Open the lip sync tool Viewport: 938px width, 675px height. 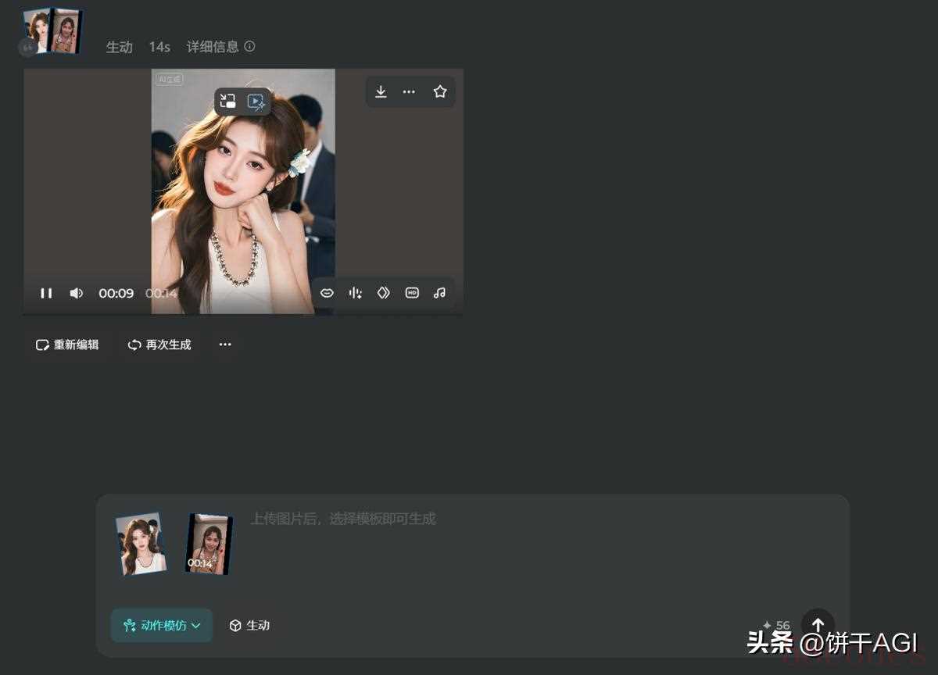[x=328, y=293]
